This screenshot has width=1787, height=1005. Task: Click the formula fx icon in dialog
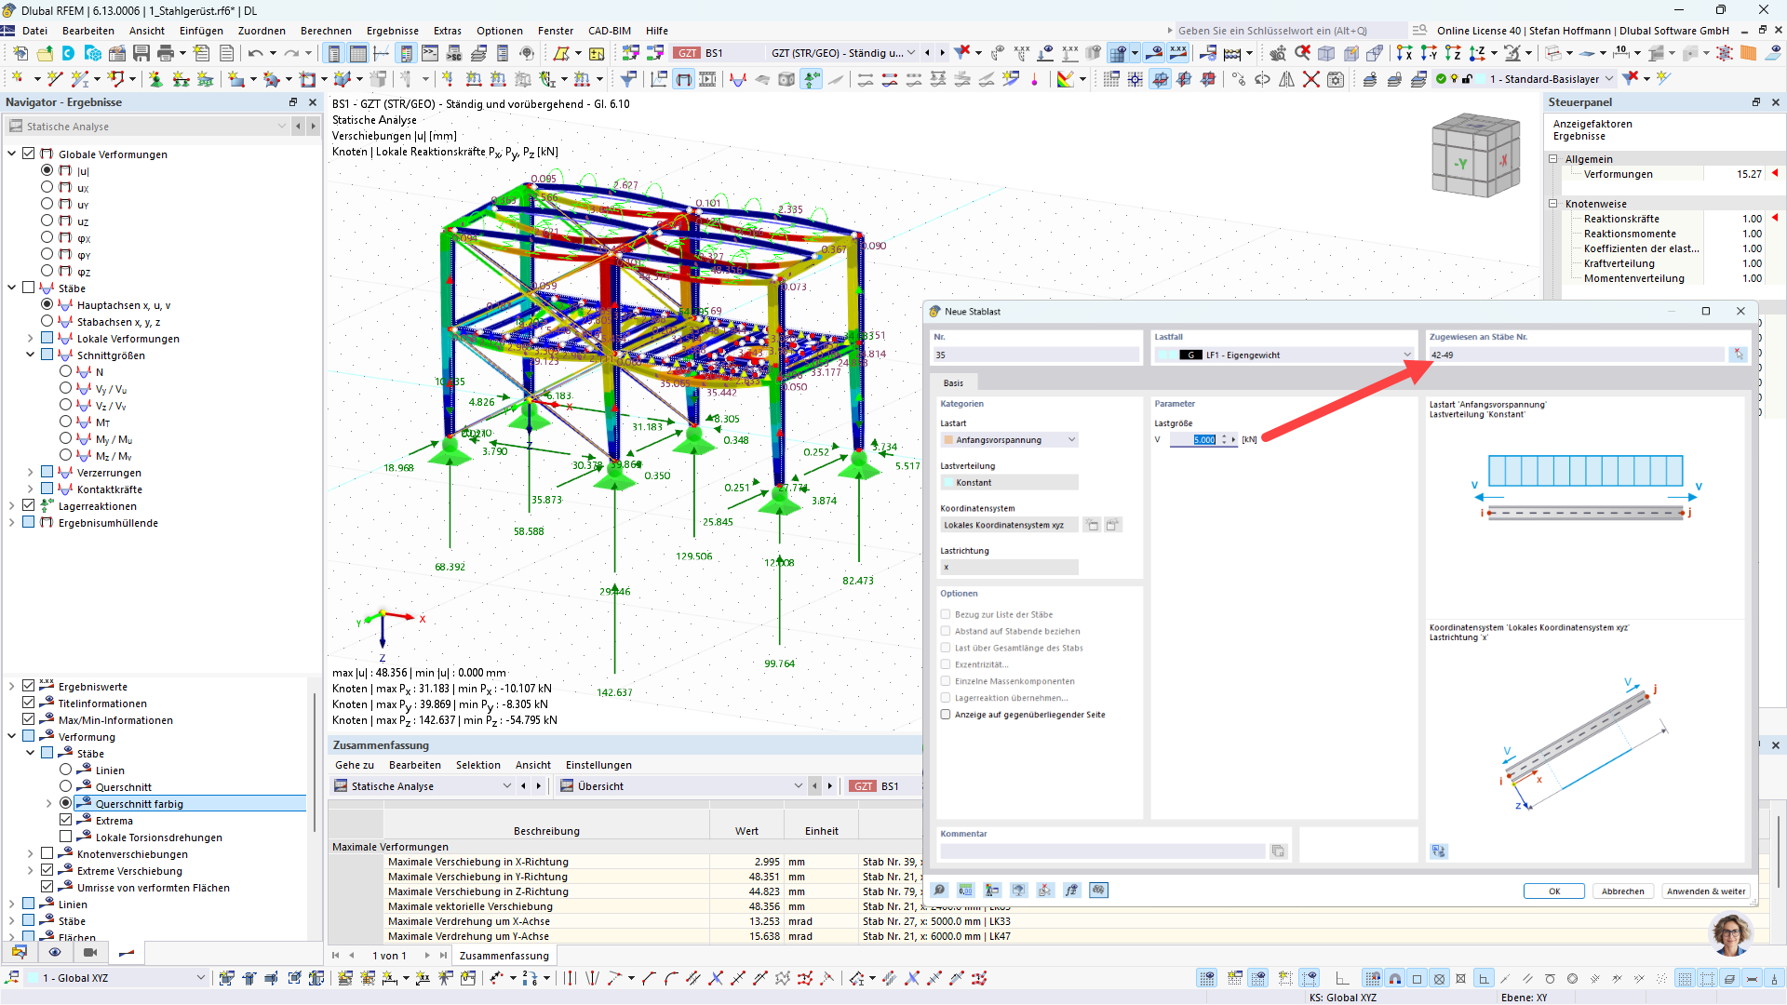[1072, 891]
